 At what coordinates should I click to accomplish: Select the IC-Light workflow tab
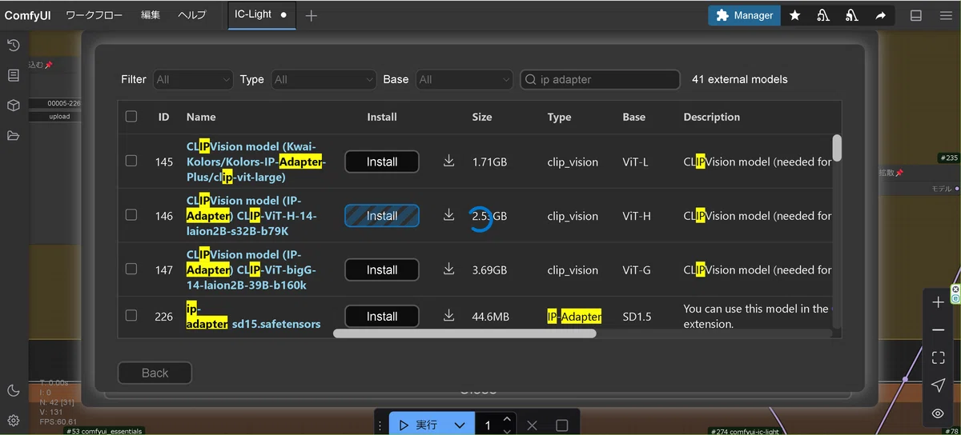point(262,14)
